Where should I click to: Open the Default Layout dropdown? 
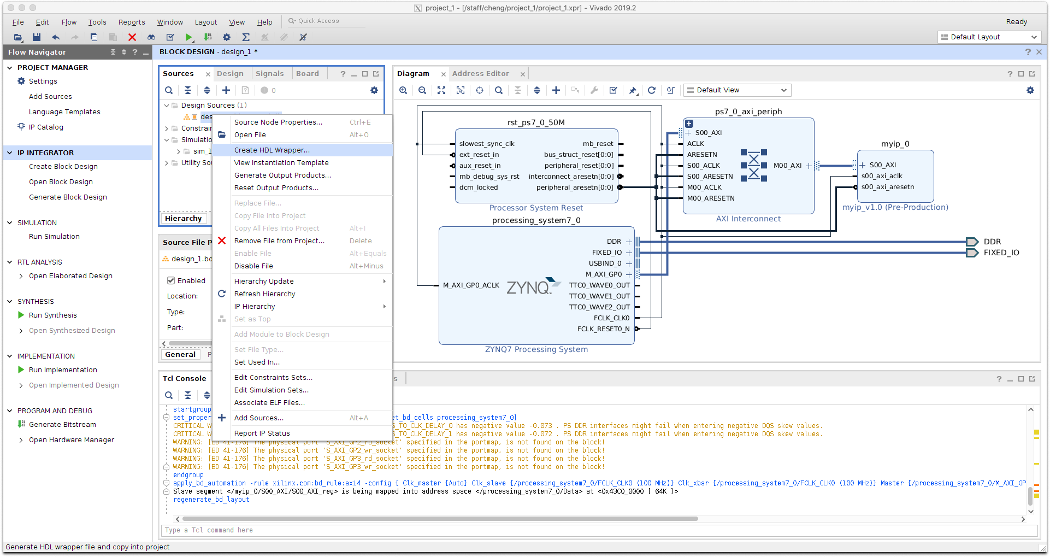[989, 37]
